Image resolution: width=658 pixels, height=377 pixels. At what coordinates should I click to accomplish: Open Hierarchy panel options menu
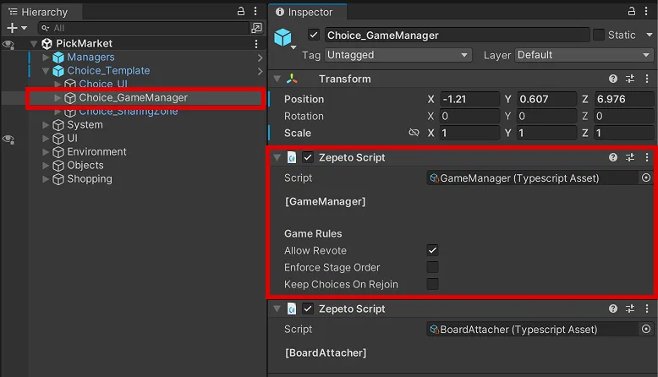255,11
